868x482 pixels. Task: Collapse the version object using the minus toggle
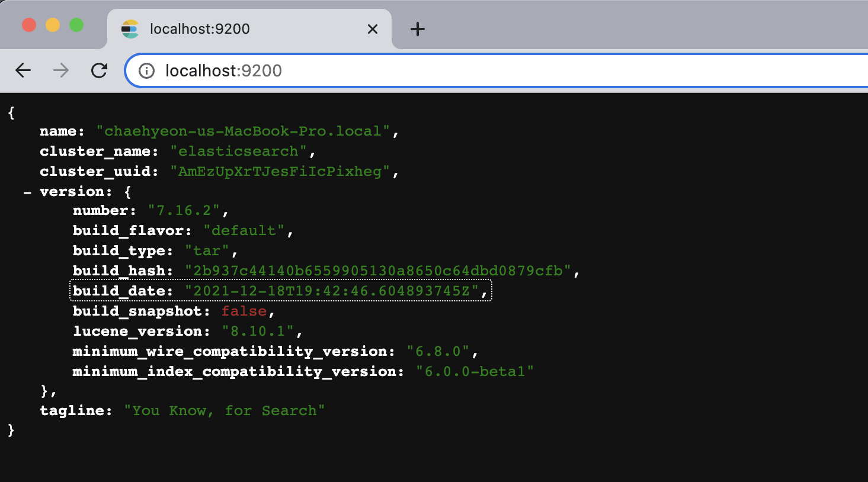pyautogui.click(x=26, y=191)
